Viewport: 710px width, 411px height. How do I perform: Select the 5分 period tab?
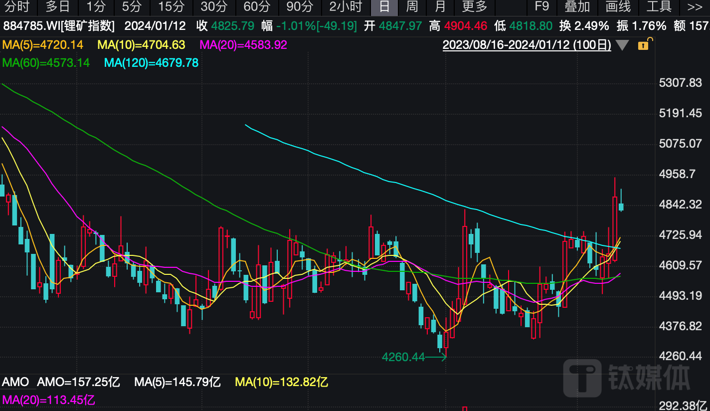click(x=132, y=7)
